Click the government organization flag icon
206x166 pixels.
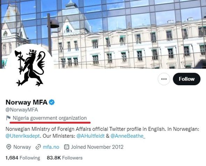(x=8, y=118)
